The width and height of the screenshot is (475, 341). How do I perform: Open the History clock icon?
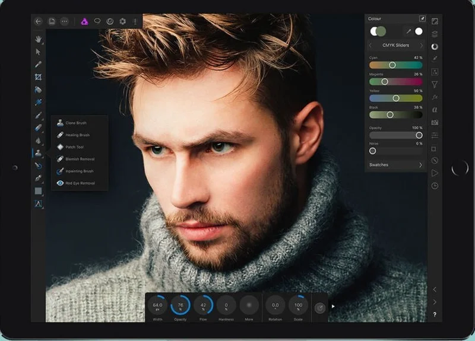(435, 186)
